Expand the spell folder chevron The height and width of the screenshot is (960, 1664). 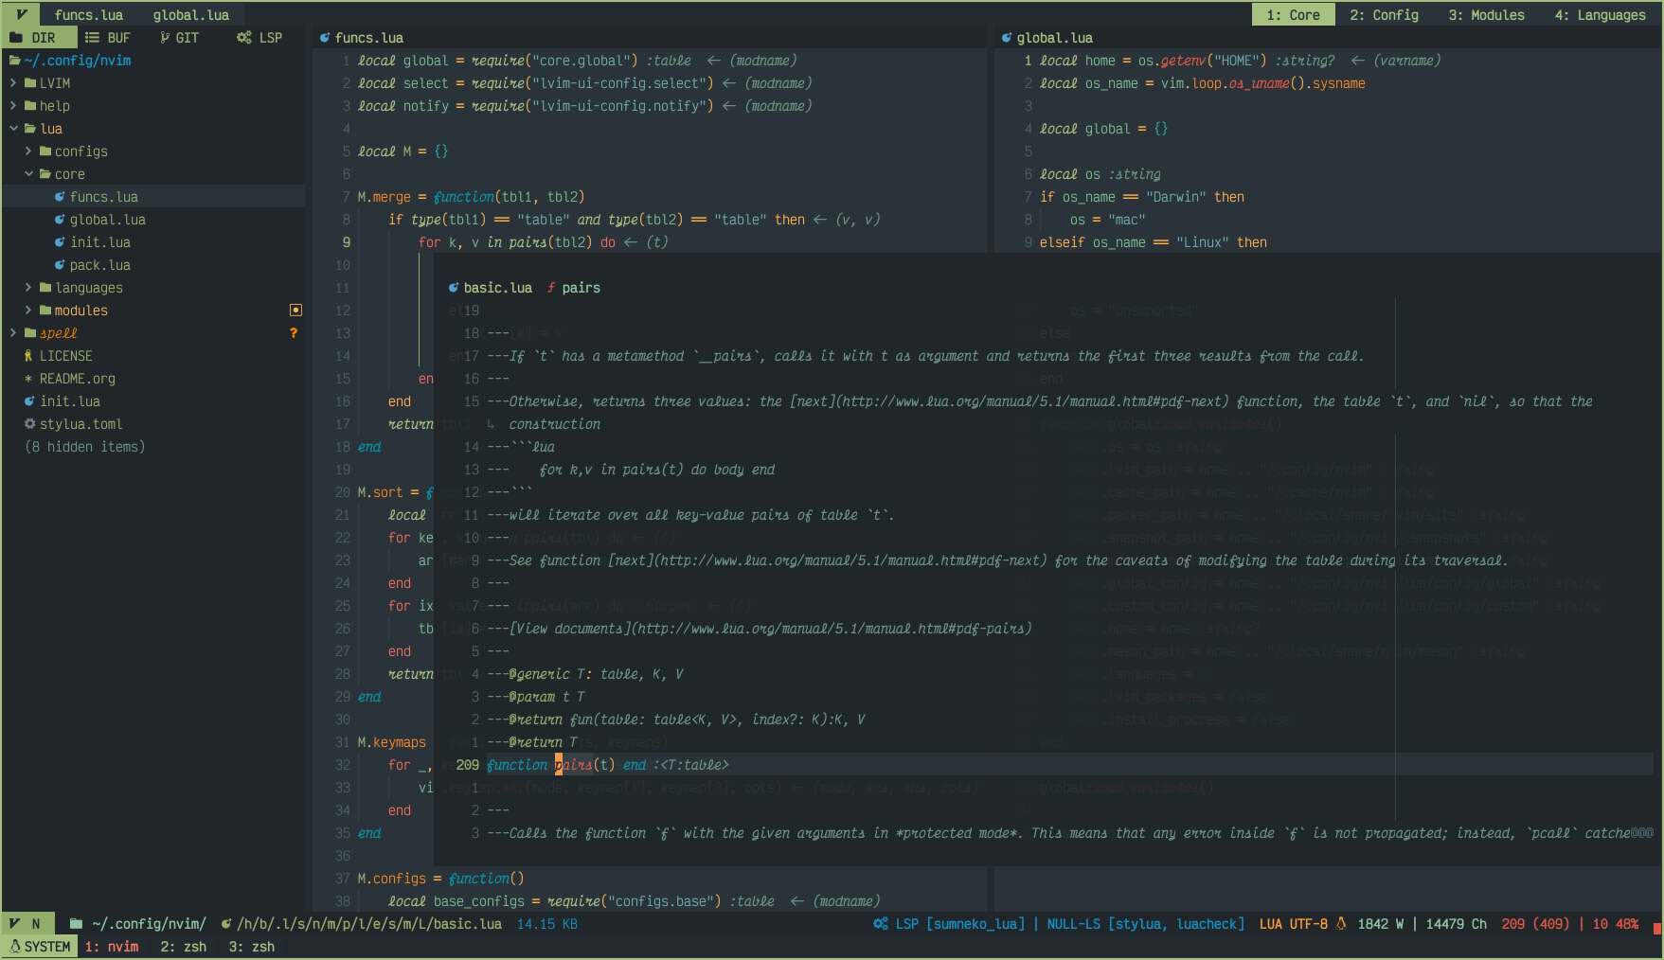(13, 333)
